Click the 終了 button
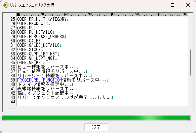Screen dimensions: 196x133 click(x=96, y=127)
